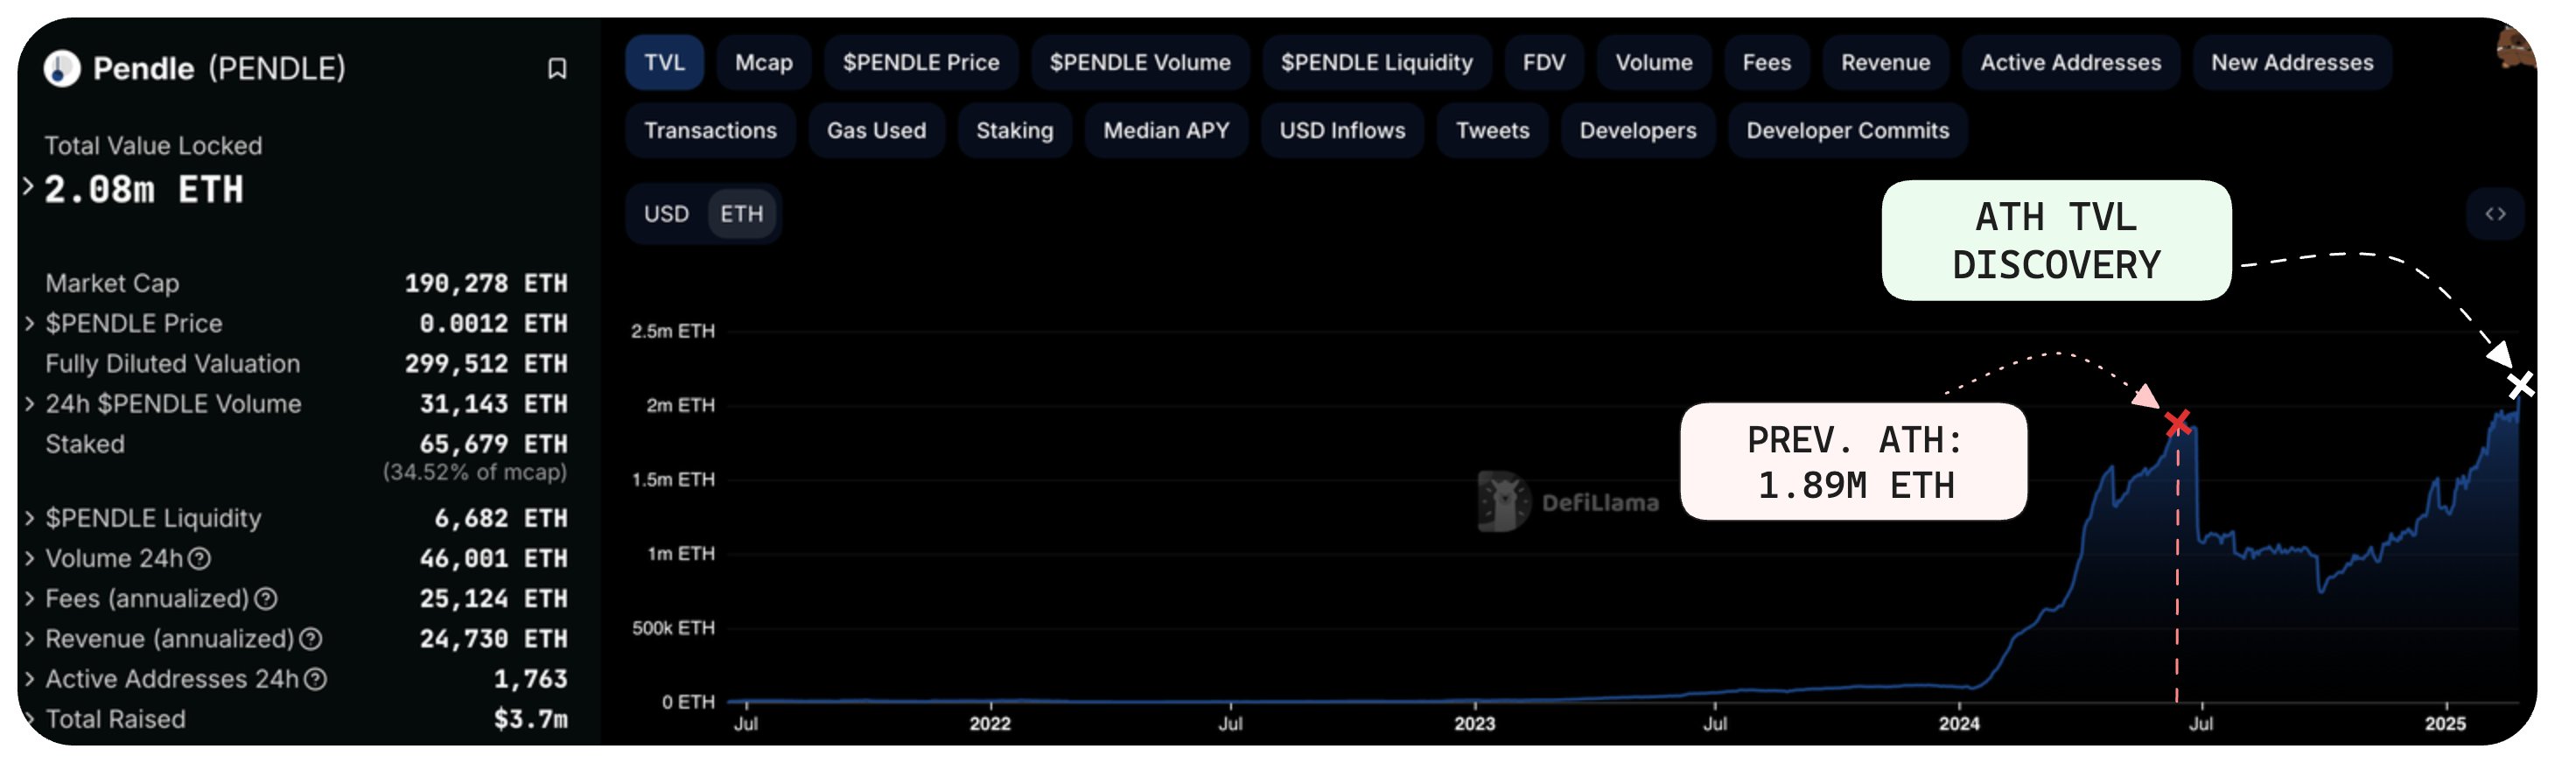
Task: Select the TVL chart tab
Action: tap(664, 62)
